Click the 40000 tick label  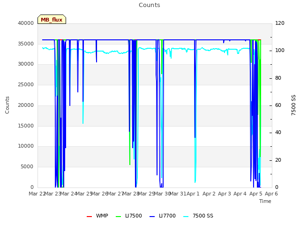tap(26, 23)
